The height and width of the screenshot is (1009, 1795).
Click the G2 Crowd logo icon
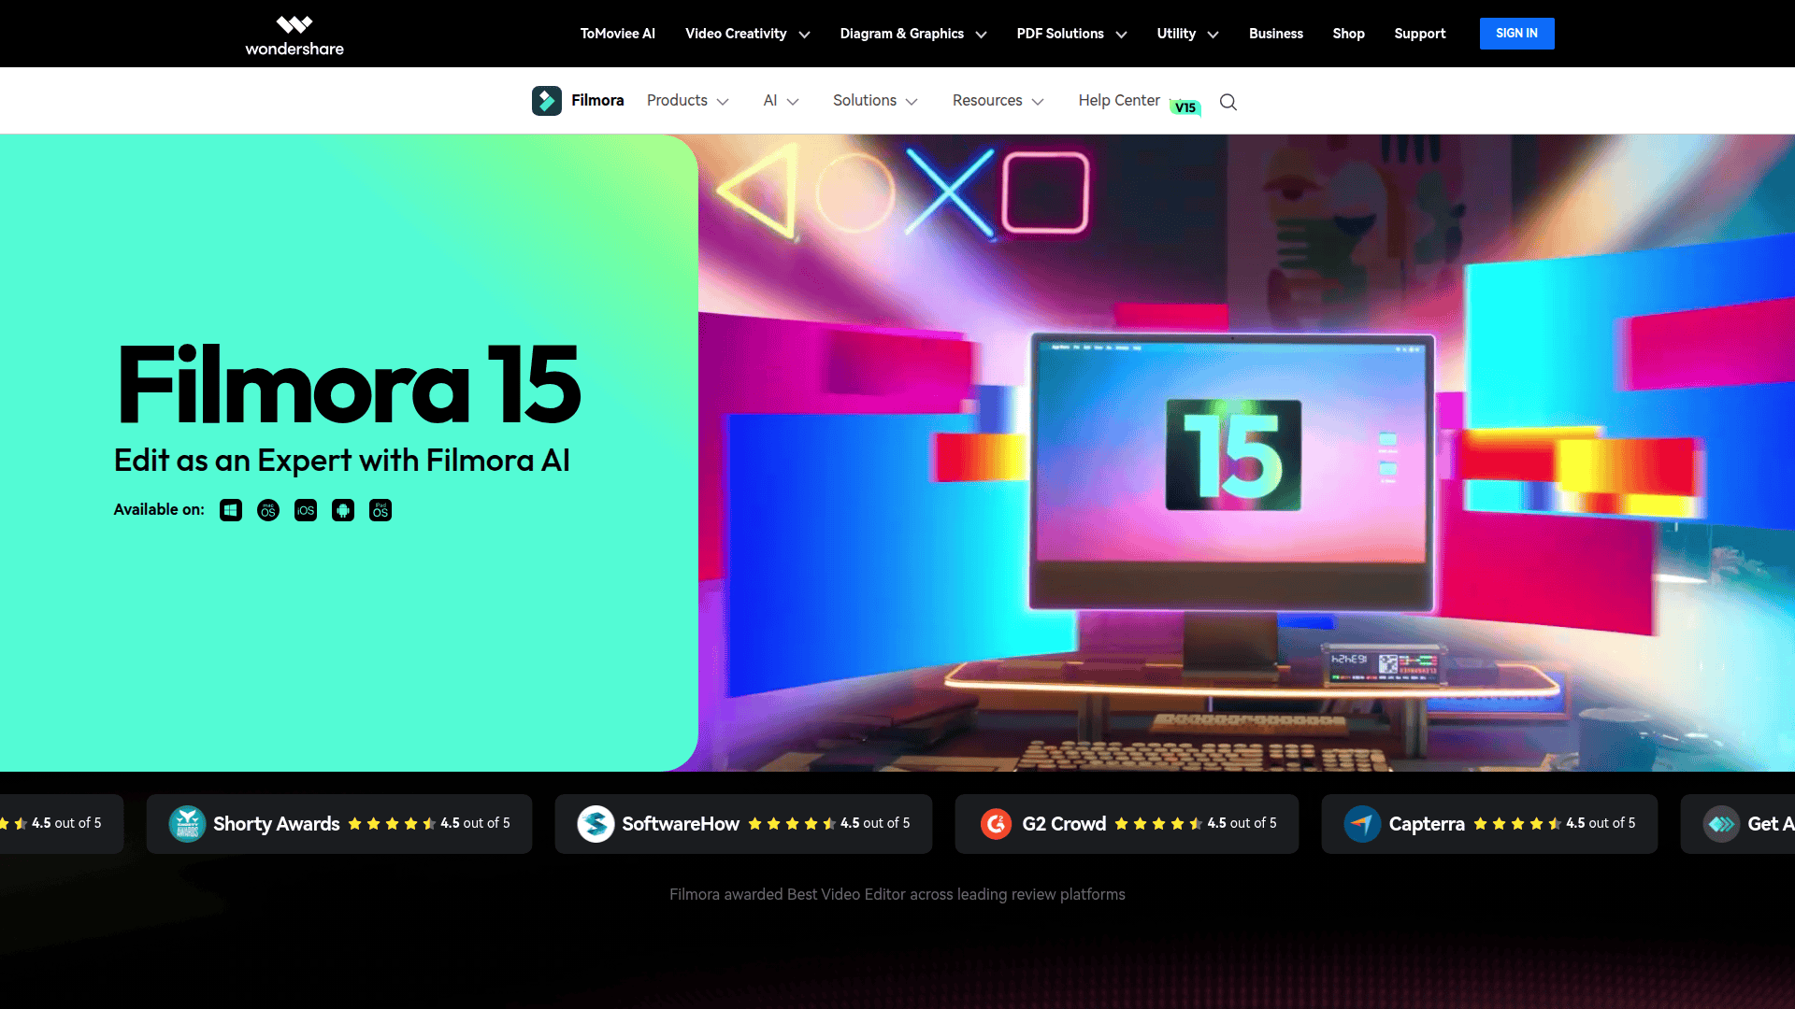coord(997,824)
